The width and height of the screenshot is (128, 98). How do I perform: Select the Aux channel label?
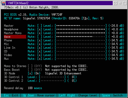tap(6, 59)
